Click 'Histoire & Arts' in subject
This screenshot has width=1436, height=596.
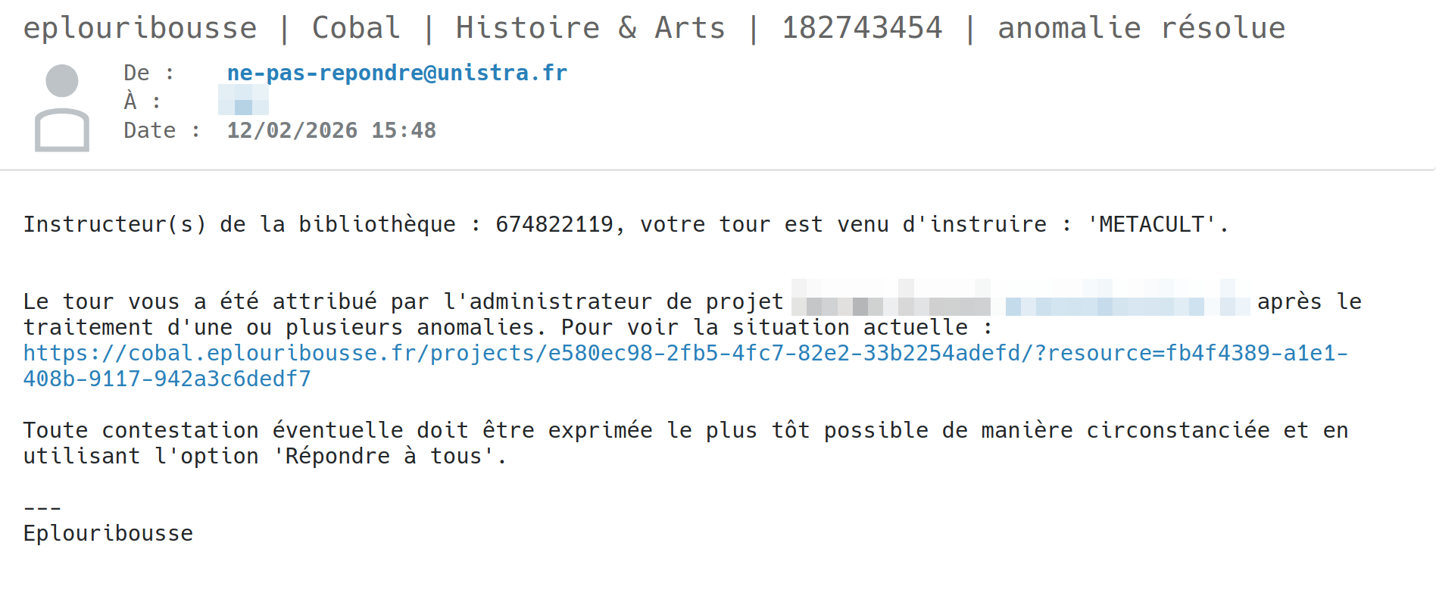click(x=590, y=28)
